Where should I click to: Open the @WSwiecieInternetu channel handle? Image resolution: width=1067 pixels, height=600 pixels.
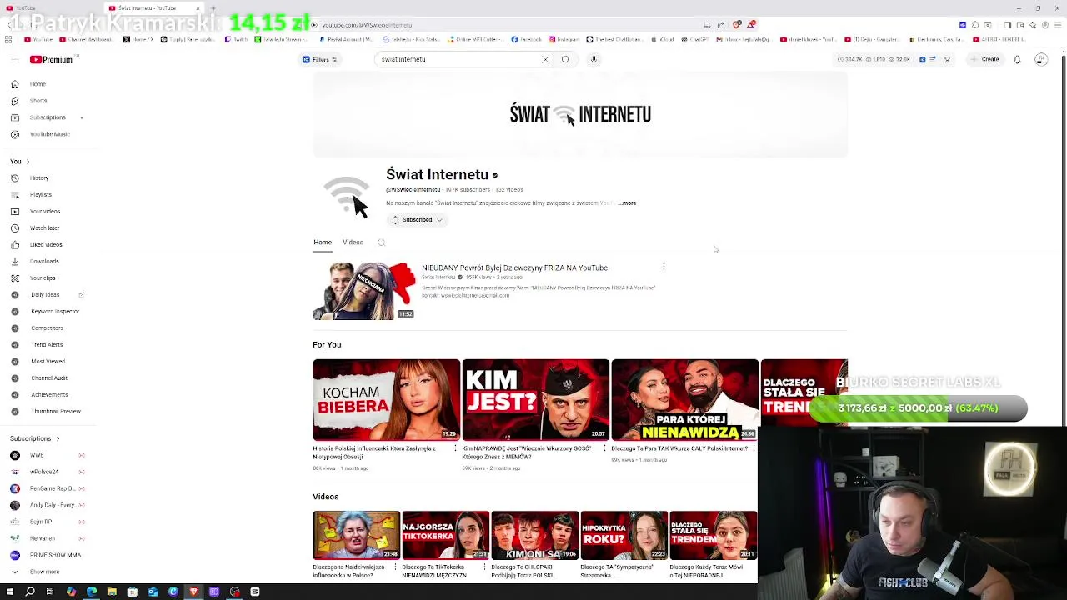coord(413,190)
